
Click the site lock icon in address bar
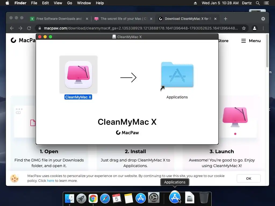(x=40, y=28)
